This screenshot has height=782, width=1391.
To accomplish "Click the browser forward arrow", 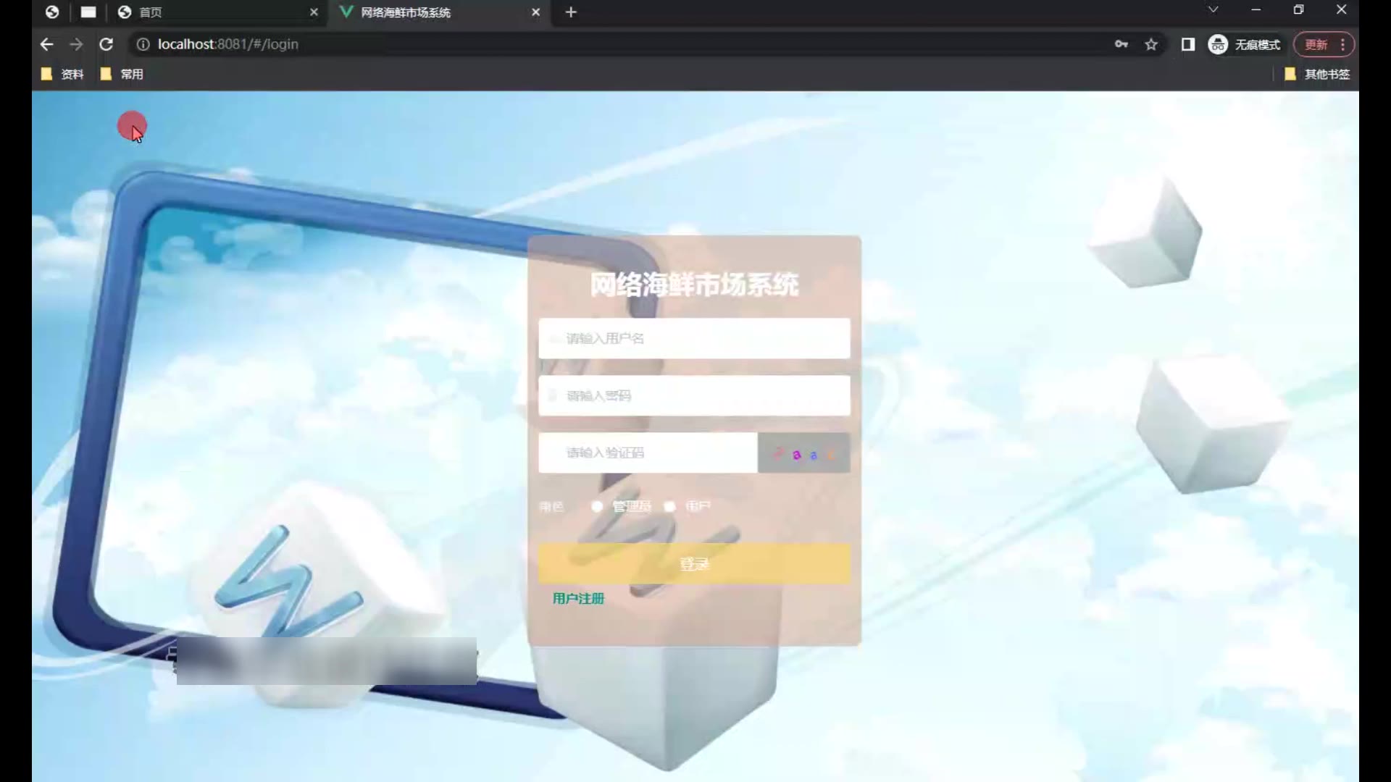I will point(76,44).
